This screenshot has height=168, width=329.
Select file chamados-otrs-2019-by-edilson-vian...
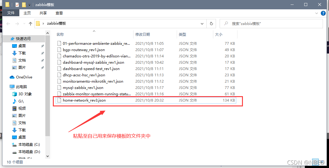pos(97,56)
